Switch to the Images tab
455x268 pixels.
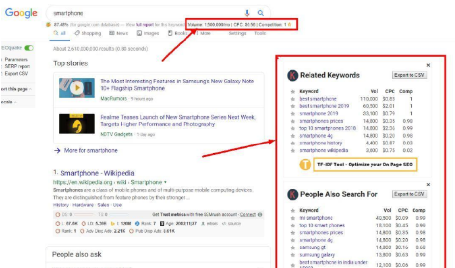pos(148,33)
